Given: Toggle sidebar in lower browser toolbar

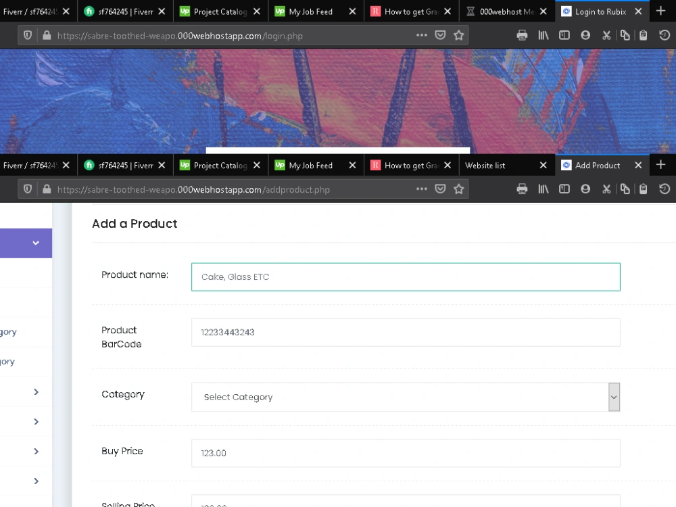Looking at the screenshot, I should (x=564, y=189).
